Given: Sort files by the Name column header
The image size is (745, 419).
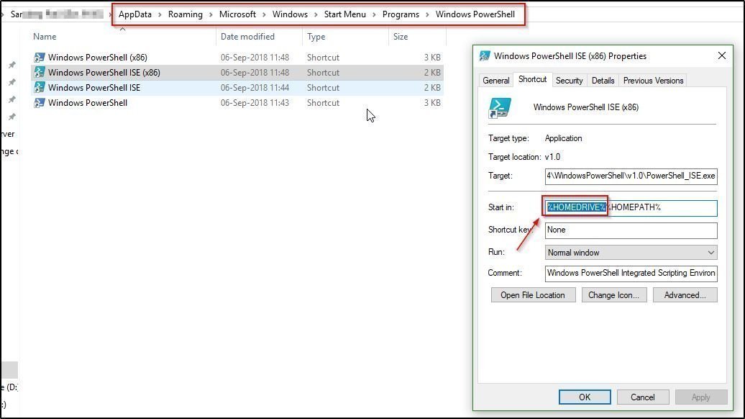Looking at the screenshot, I should tap(45, 37).
